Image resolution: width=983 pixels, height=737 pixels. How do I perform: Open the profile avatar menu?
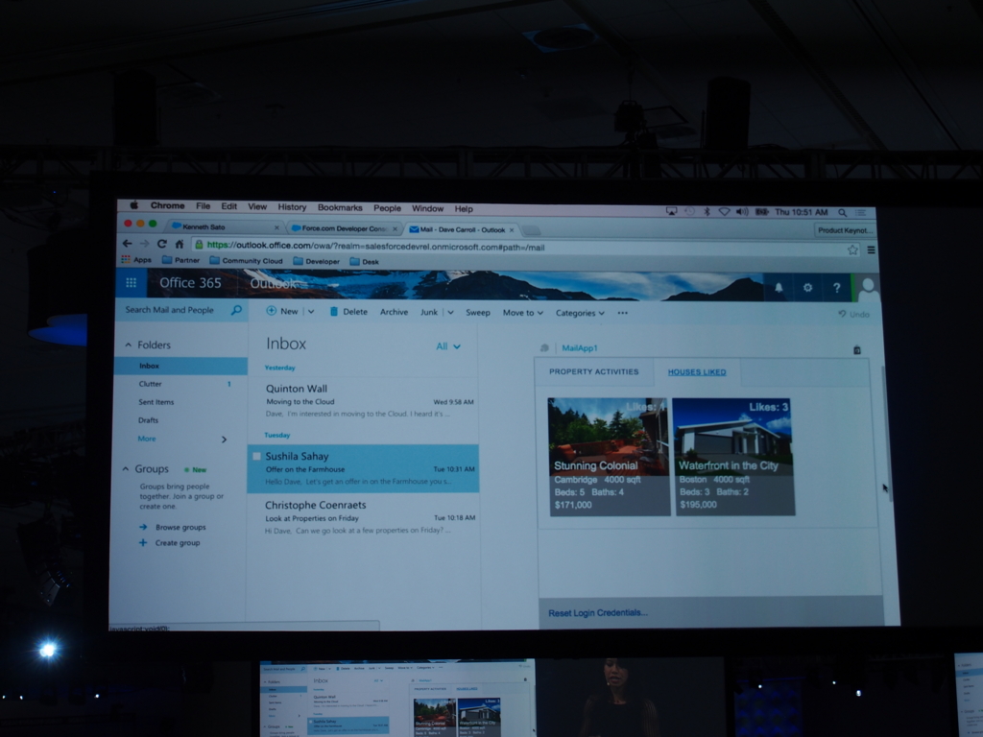pyautogui.click(x=870, y=286)
